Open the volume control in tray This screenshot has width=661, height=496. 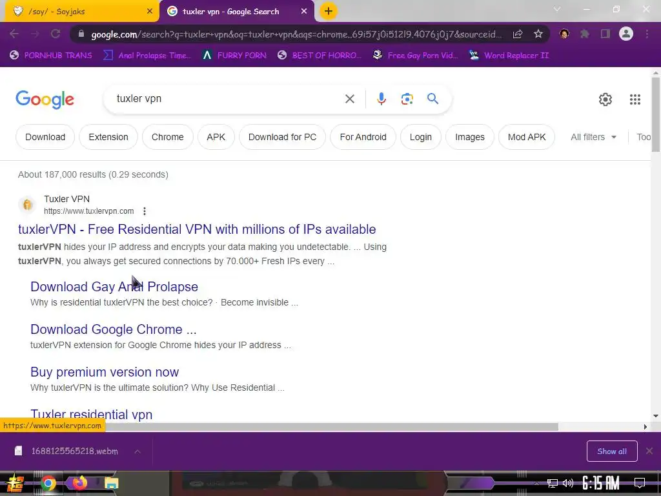(x=568, y=483)
